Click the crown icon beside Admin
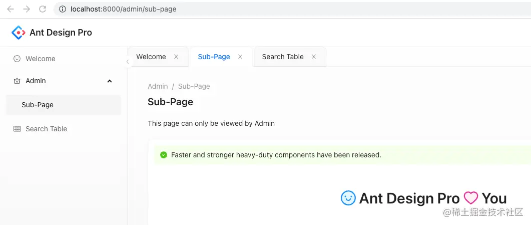This screenshot has width=531, height=225. pos(17,81)
